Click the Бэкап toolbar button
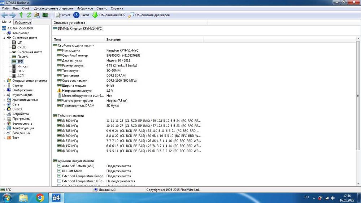The width and height of the screenshot is (361, 203). pyautogui.click(x=81, y=15)
